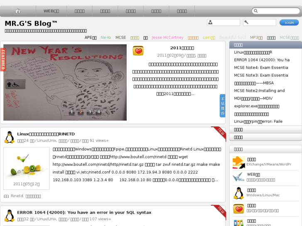Switch featured slider to slide 2
Viewport: 302px width, 226px height.
81,112
